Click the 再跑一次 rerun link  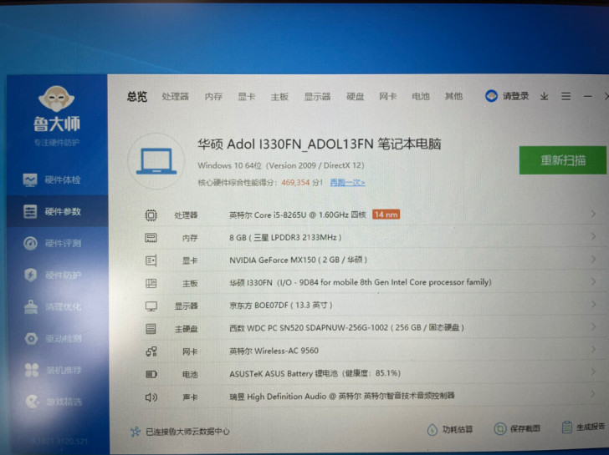pyautogui.click(x=347, y=183)
